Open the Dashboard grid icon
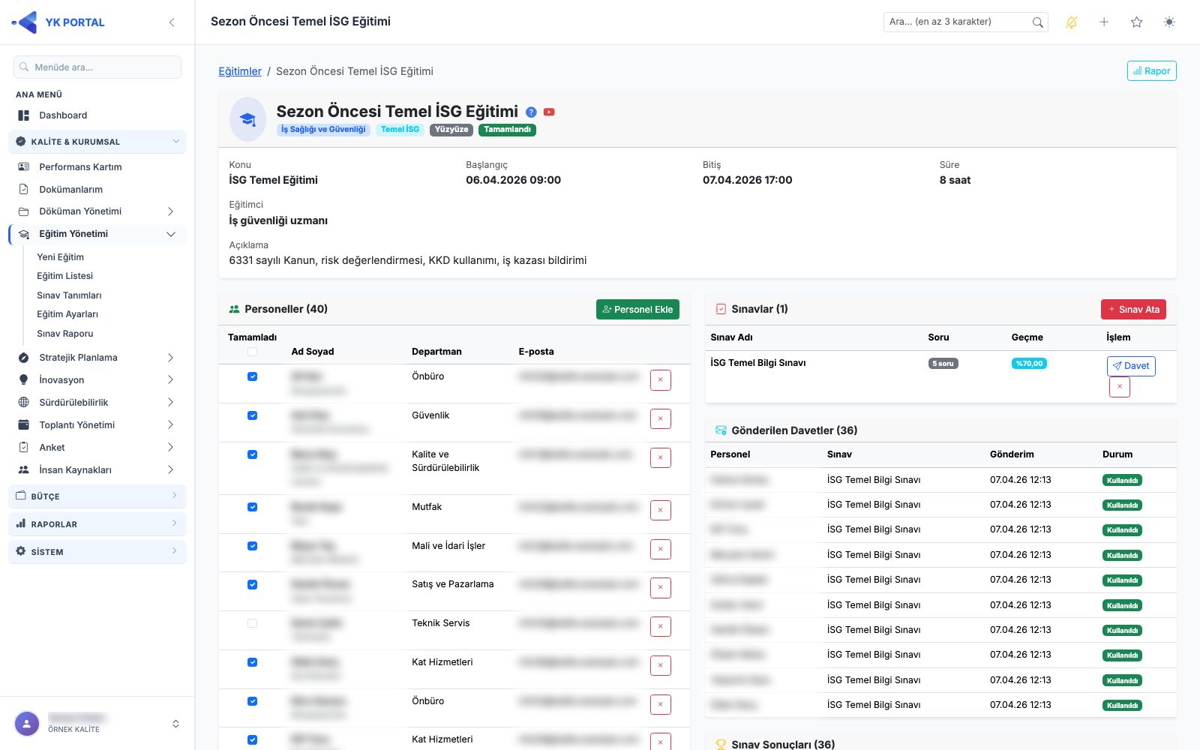This screenshot has height=750, width=1200. (x=24, y=115)
